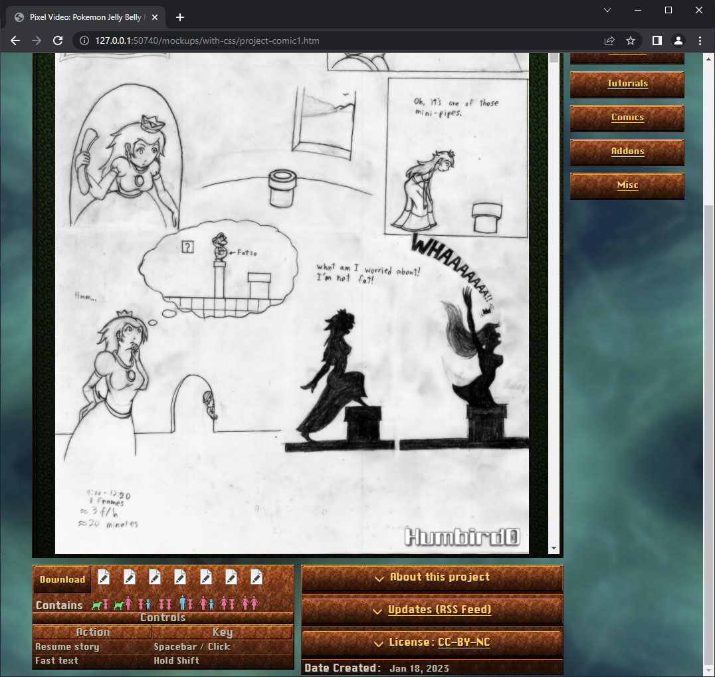Click the URL address bar

(332, 41)
